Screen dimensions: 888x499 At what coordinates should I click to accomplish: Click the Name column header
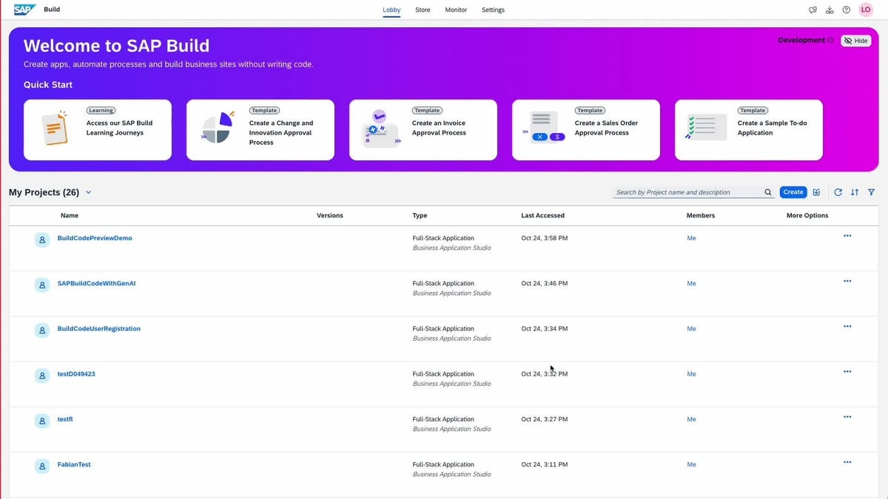coord(69,215)
